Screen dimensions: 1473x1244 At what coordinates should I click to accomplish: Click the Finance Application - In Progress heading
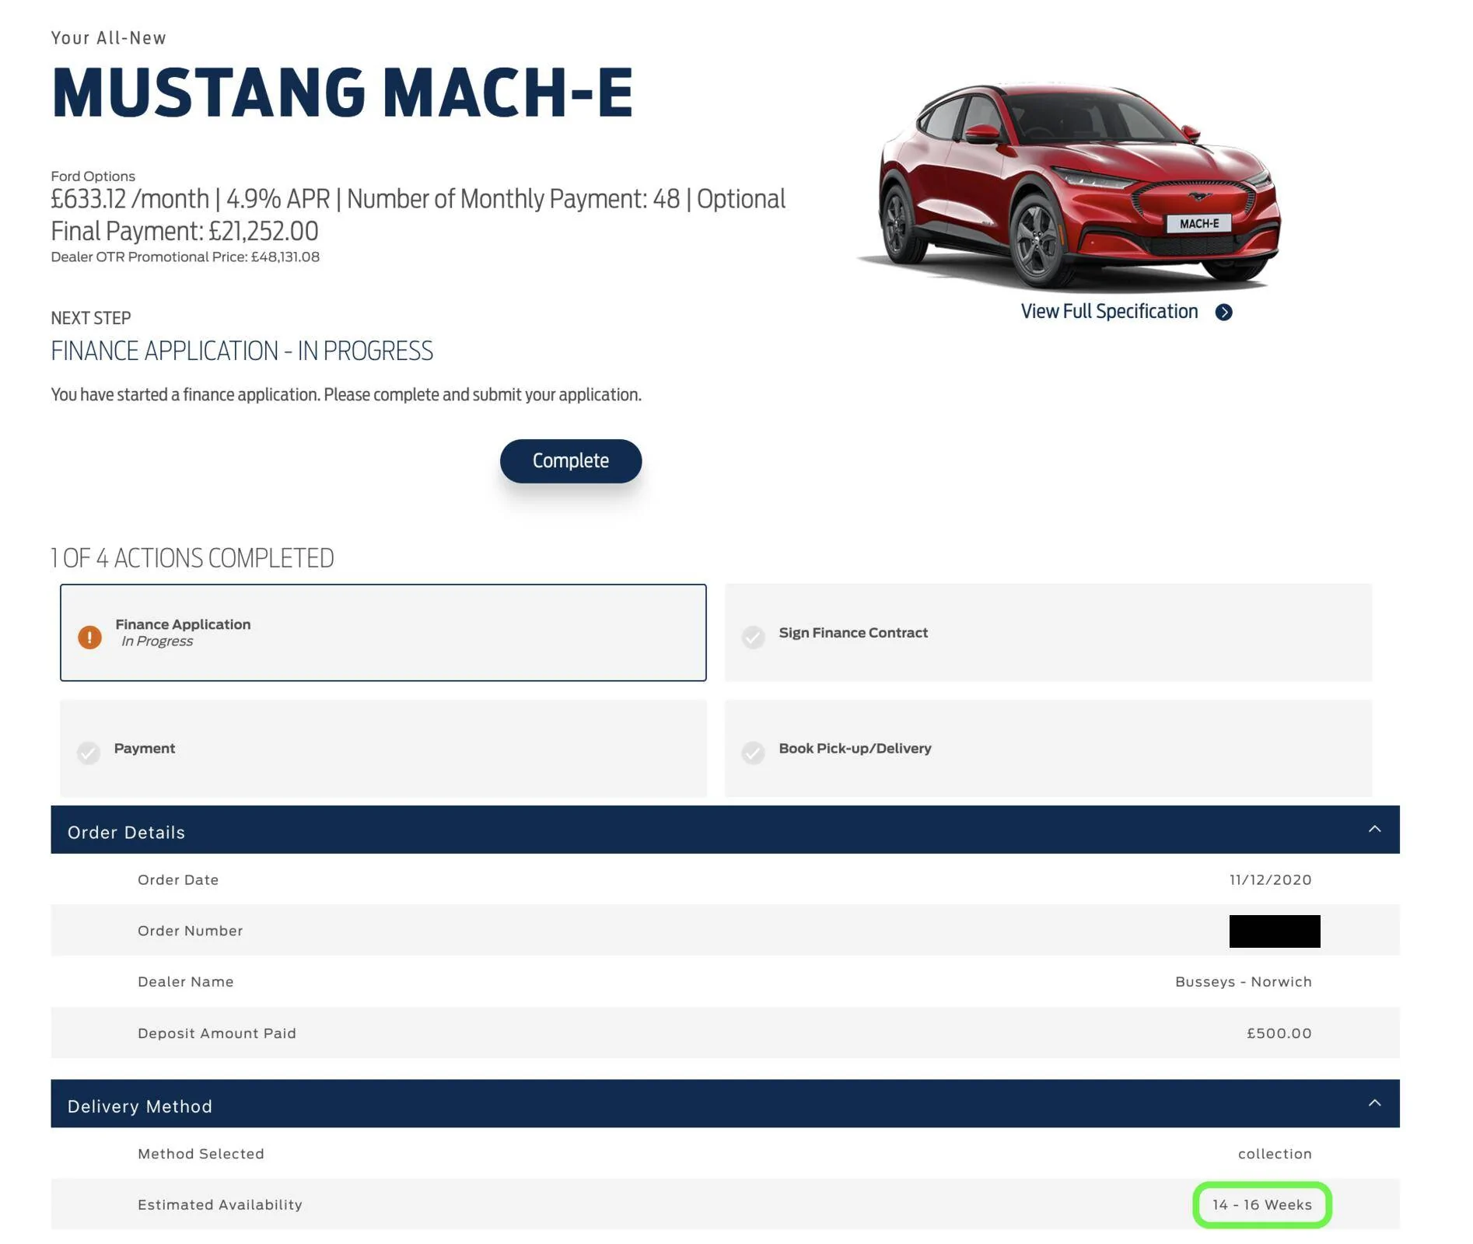point(242,351)
